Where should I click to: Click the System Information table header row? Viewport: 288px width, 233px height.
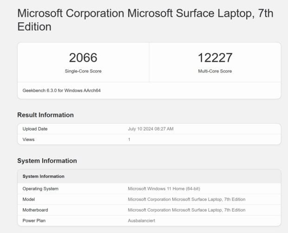pos(149,176)
